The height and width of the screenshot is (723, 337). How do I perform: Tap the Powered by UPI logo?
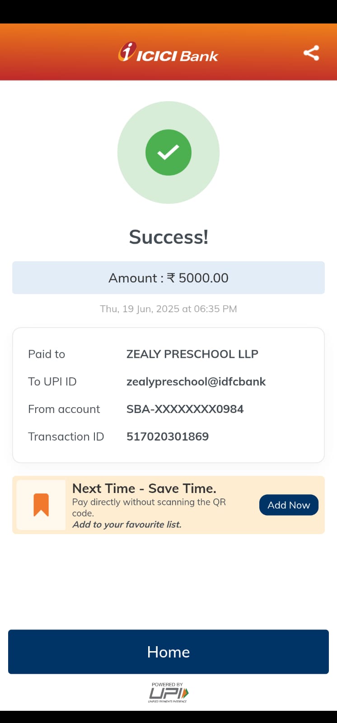click(168, 692)
